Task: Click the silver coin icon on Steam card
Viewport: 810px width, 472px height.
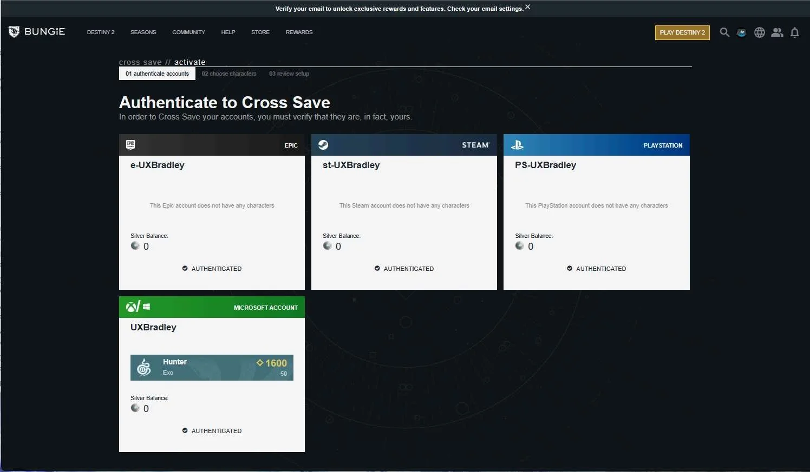Action: (328, 246)
